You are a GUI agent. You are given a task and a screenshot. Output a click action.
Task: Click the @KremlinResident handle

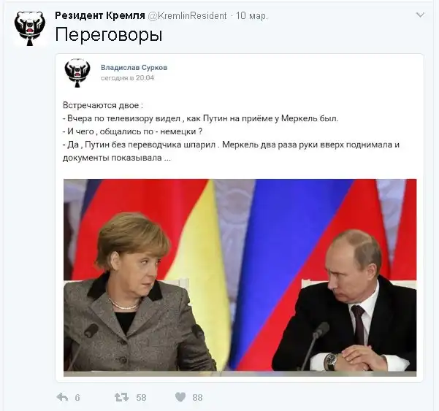coord(187,15)
